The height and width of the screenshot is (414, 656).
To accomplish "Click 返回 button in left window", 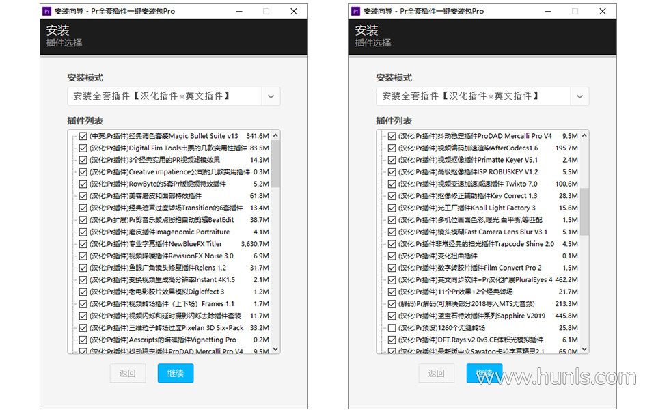I will (x=128, y=373).
